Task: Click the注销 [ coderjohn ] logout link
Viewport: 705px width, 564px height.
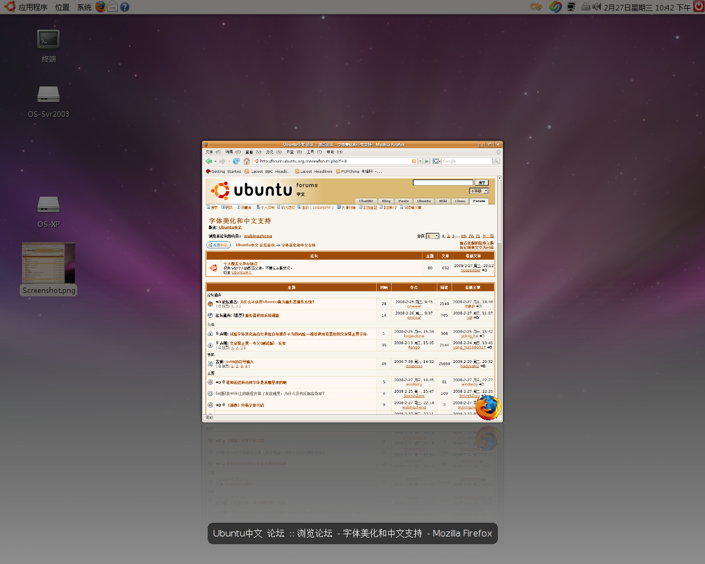Action: click(316, 208)
